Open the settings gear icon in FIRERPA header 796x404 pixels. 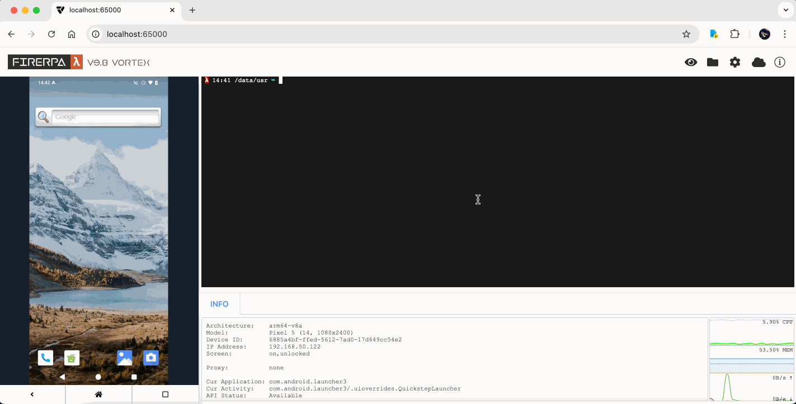tap(735, 63)
